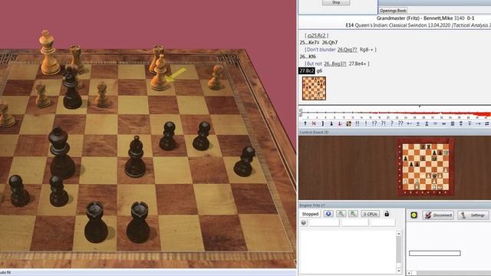Click white bishop marked by yellow arrow
491x276 pixels.
pos(160,73)
